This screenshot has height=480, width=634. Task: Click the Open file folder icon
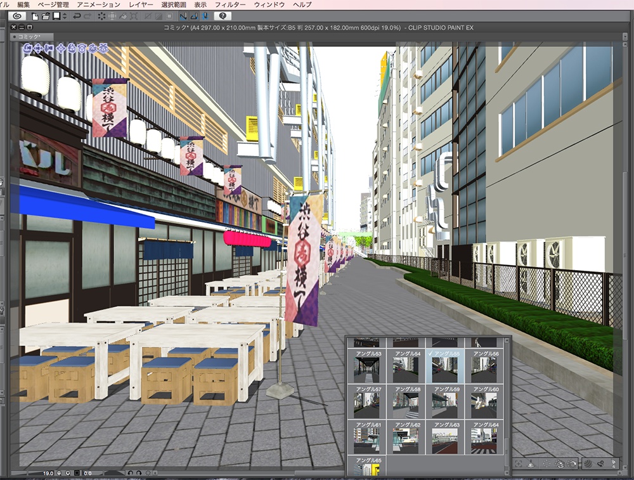pos(46,20)
